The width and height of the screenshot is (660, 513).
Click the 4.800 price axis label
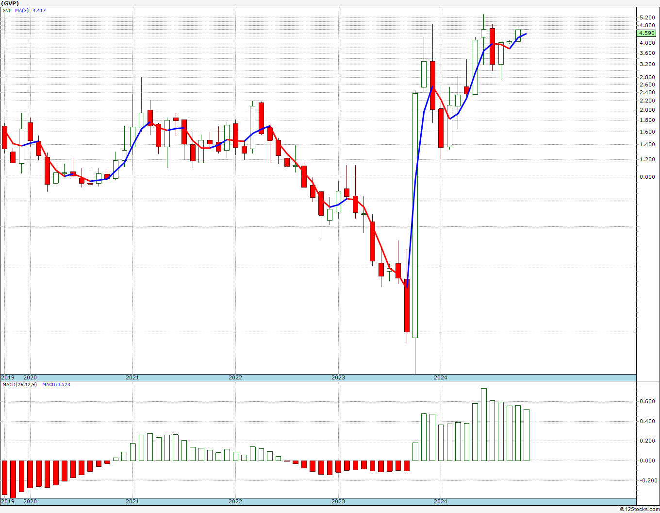coord(647,26)
